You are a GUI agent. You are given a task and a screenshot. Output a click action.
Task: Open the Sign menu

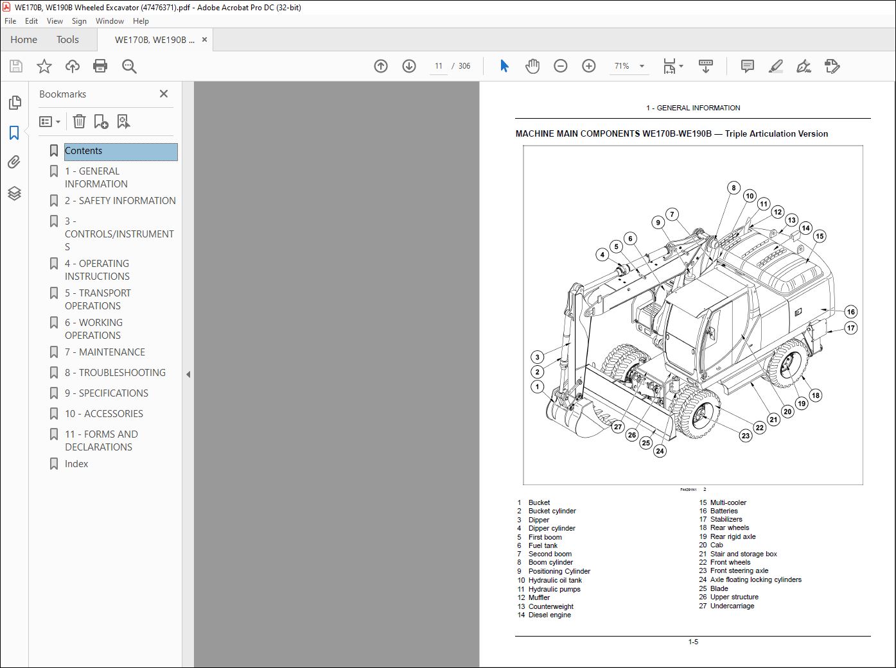tap(79, 21)
